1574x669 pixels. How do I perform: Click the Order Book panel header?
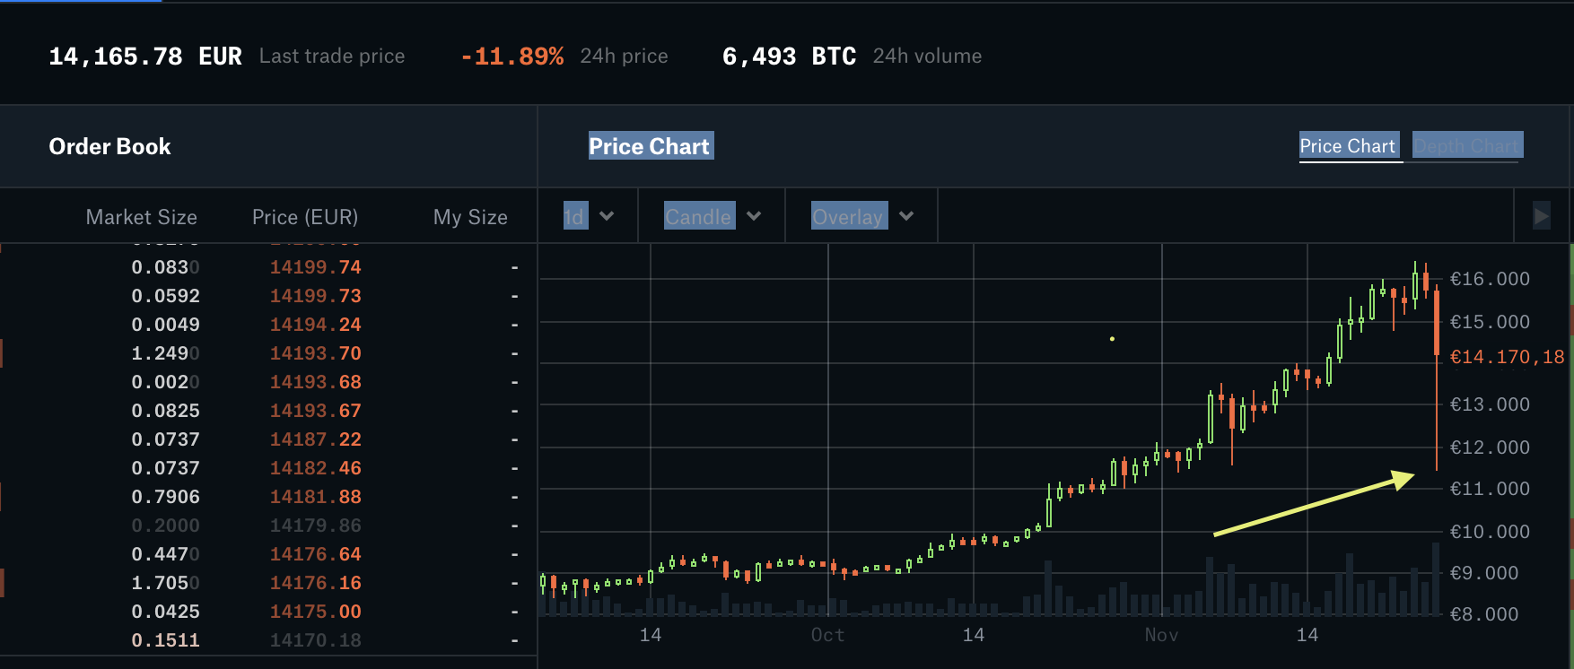pos(109,146)
